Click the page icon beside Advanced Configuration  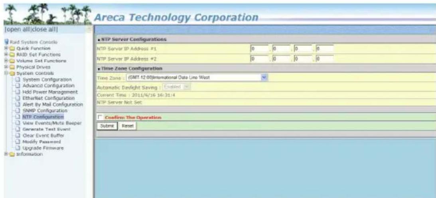pyautogui.click(x=18, y=86)
